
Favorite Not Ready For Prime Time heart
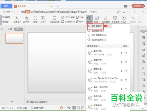click(126, 80)
